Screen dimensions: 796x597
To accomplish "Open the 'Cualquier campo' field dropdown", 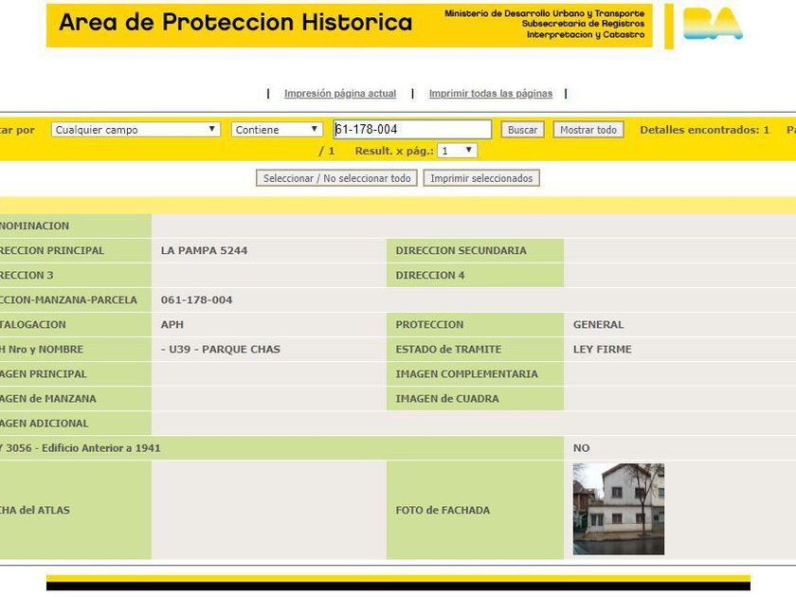I will (x=136, y=130).
